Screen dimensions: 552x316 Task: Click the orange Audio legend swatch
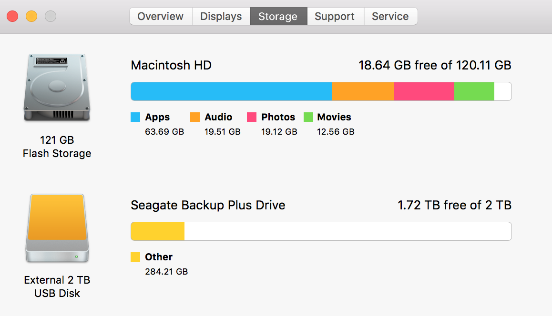(x=194, y=117)
